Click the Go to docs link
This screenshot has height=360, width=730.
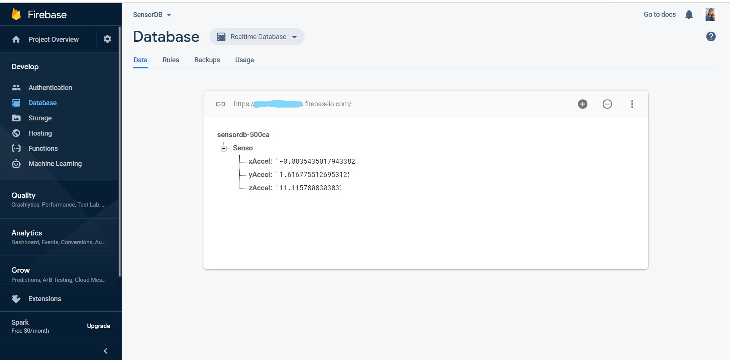[x=660, y=14]
